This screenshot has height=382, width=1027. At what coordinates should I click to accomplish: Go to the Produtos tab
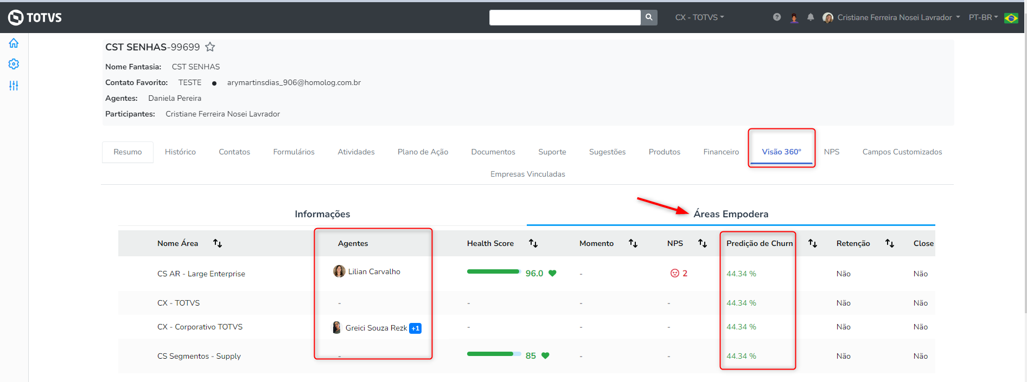coord(665,152)
